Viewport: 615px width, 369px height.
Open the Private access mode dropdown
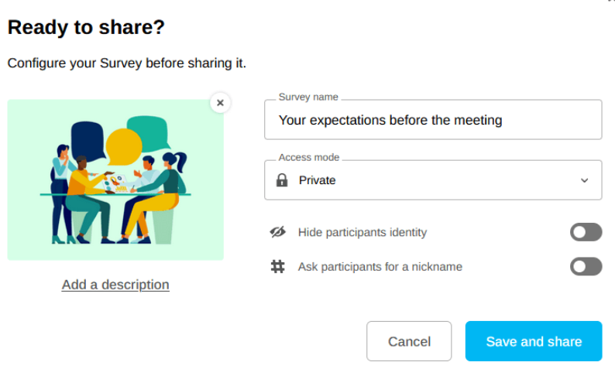(433, 180)
